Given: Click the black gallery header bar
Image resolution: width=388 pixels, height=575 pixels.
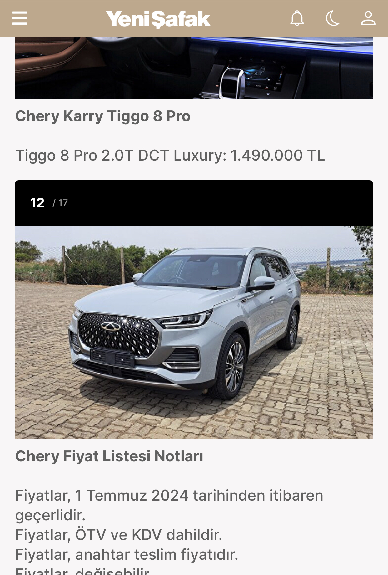Looking at the screenshot, I should coord(194,203).
